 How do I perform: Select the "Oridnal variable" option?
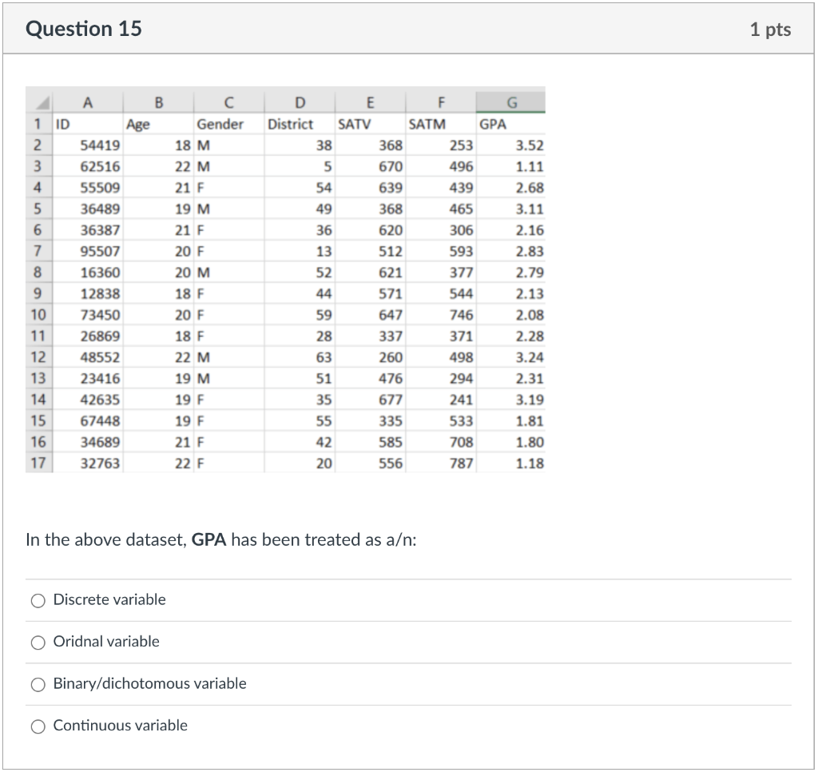click(x=38, y=642)
